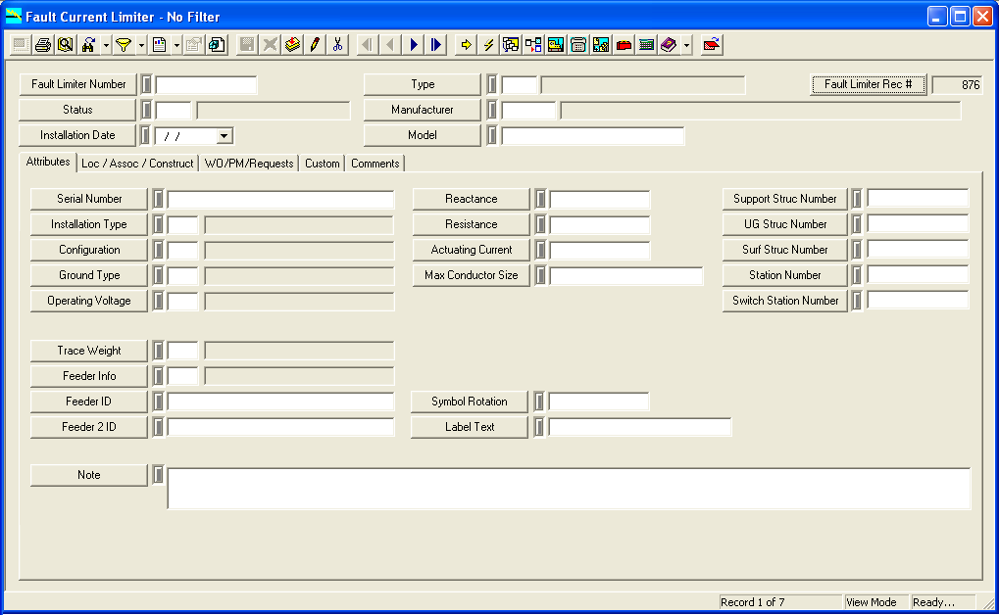Click the Fault Limiter Number button
999x615 pixels.
pyautogui.click(x=77, y=84)
